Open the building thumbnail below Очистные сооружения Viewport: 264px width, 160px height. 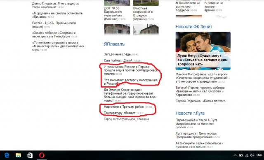[x=146, y=29]
